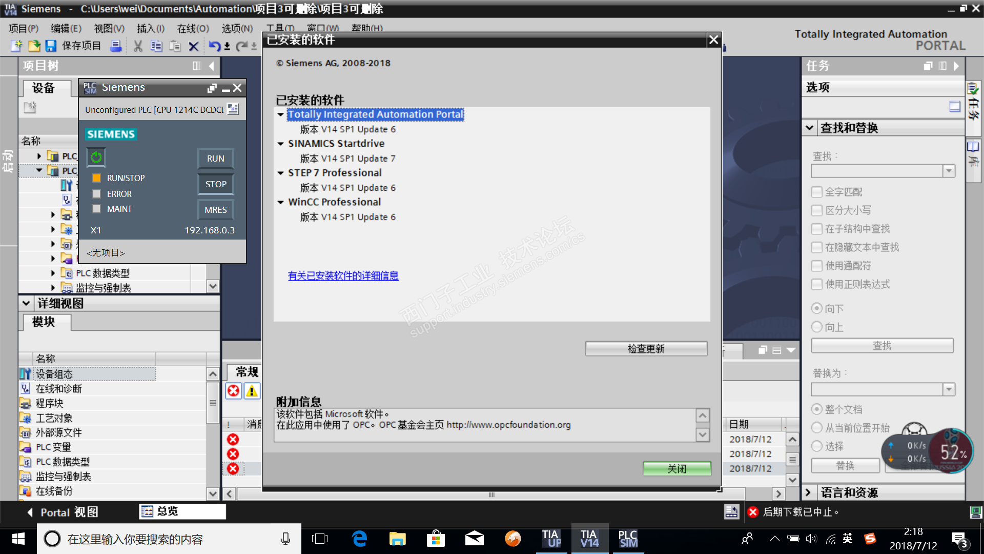Click the print toolbar icon
The image size is (984, 554).
click(x=116, y=46)
